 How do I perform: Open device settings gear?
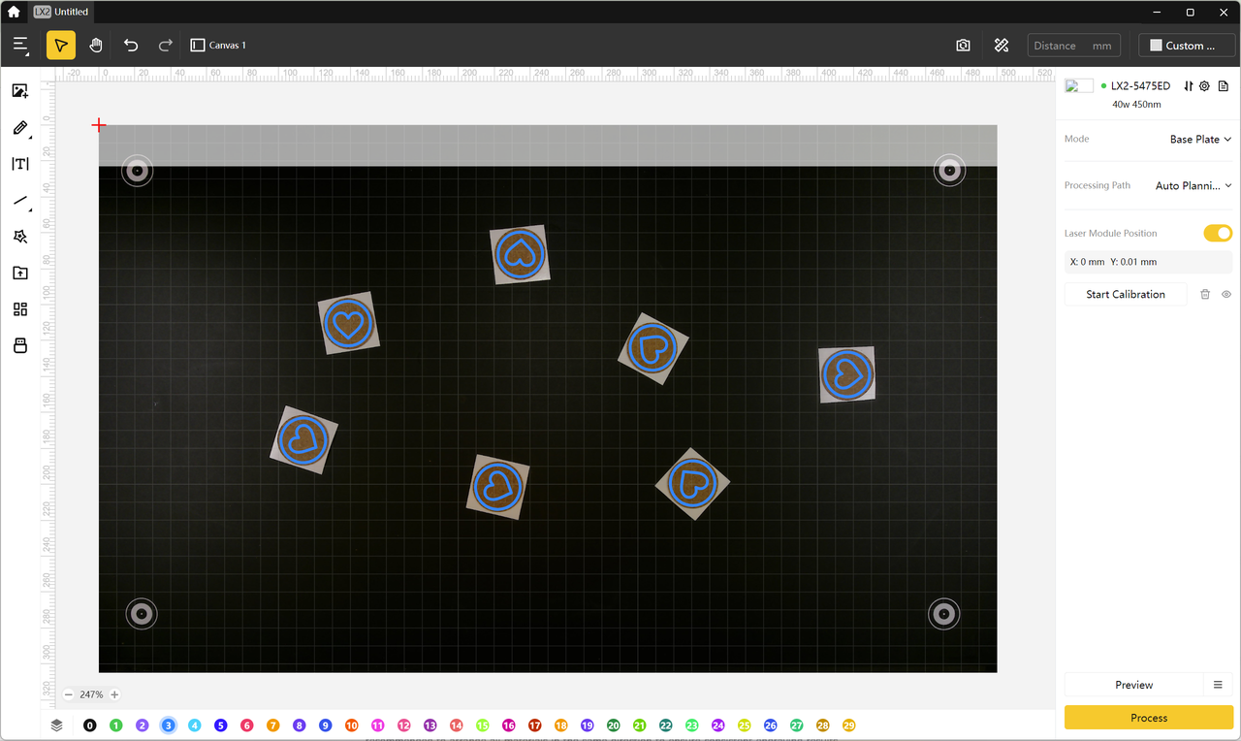coord(1205,86)
